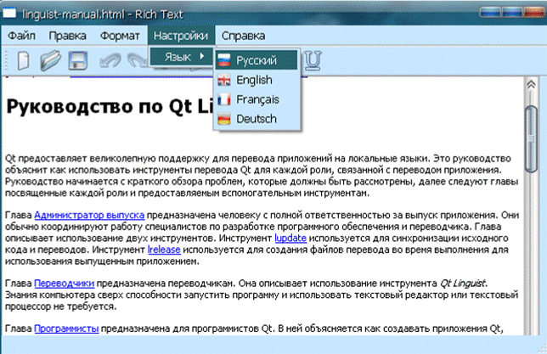The height and width of the screenshot is (354, 547).
Task: Click the window minimize button
Action: click(490, 13)
